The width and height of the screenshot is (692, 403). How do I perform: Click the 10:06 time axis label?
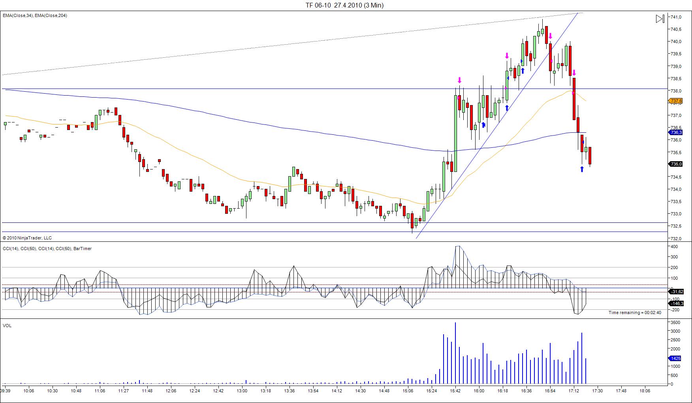click(29, 391)
